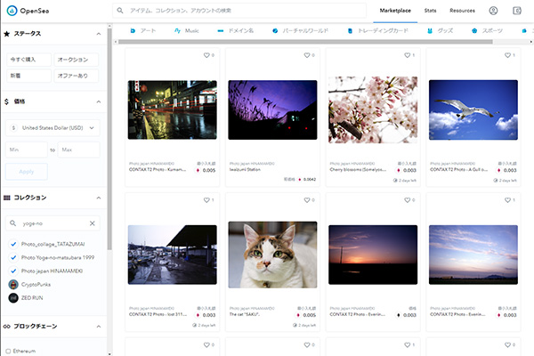The height and width of the screenshot is (356, 534).
Task: Clear the yoge-no collection search with X
Action: point(92,223)
